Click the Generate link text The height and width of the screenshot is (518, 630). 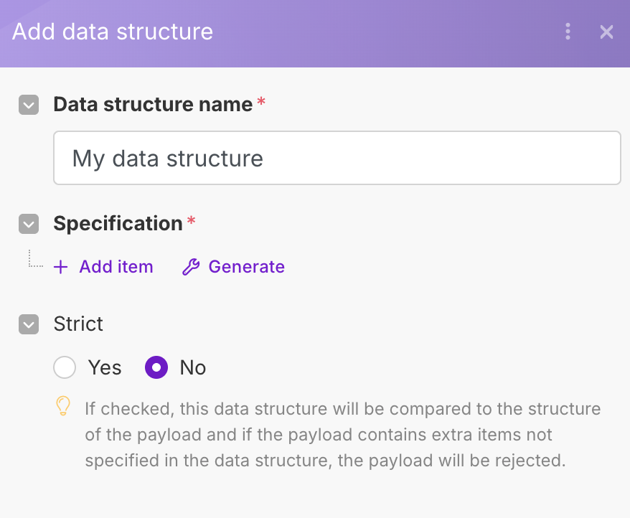[x=246, y=267]
